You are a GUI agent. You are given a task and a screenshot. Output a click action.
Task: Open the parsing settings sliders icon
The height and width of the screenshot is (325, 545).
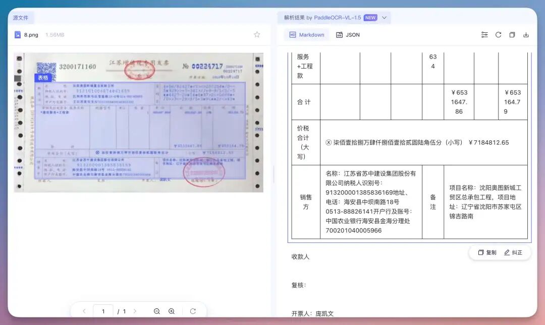coord(485,35)
